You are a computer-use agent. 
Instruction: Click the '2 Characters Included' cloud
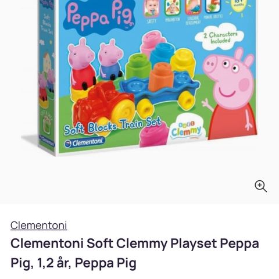coord(220,37)
